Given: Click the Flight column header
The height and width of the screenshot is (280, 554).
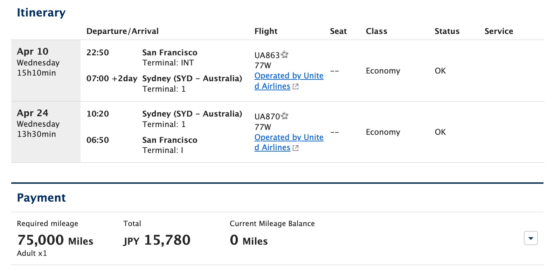Looking at the screenshot, I should coord(266,31).
